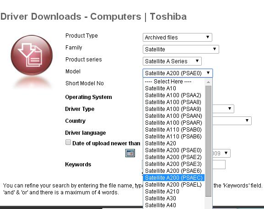This screenshot has width=264, height=209.
Task: Click the 'Country' label
Action: click(x=75, y=121)
